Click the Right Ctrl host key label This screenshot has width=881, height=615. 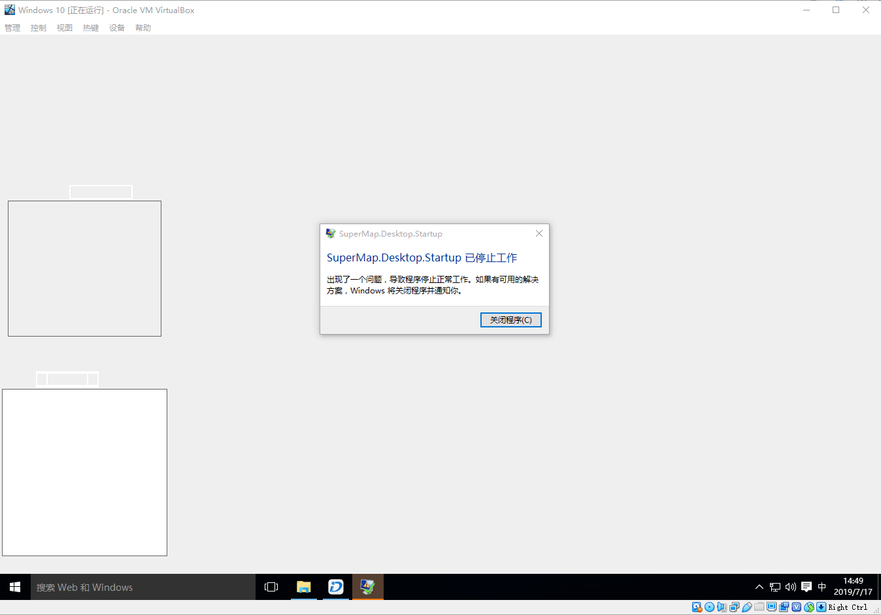[x=848, y=607]
